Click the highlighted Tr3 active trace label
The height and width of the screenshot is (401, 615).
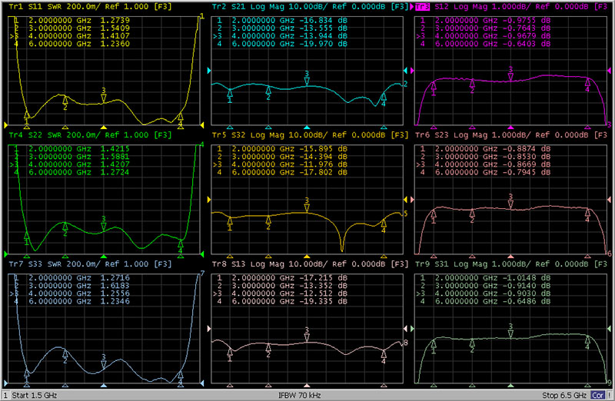pos(422,5)
